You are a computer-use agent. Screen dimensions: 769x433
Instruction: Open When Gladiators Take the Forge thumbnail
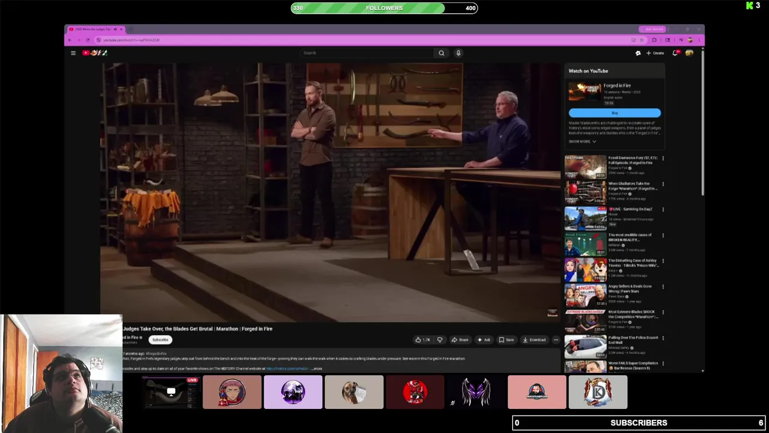[586, 192]
